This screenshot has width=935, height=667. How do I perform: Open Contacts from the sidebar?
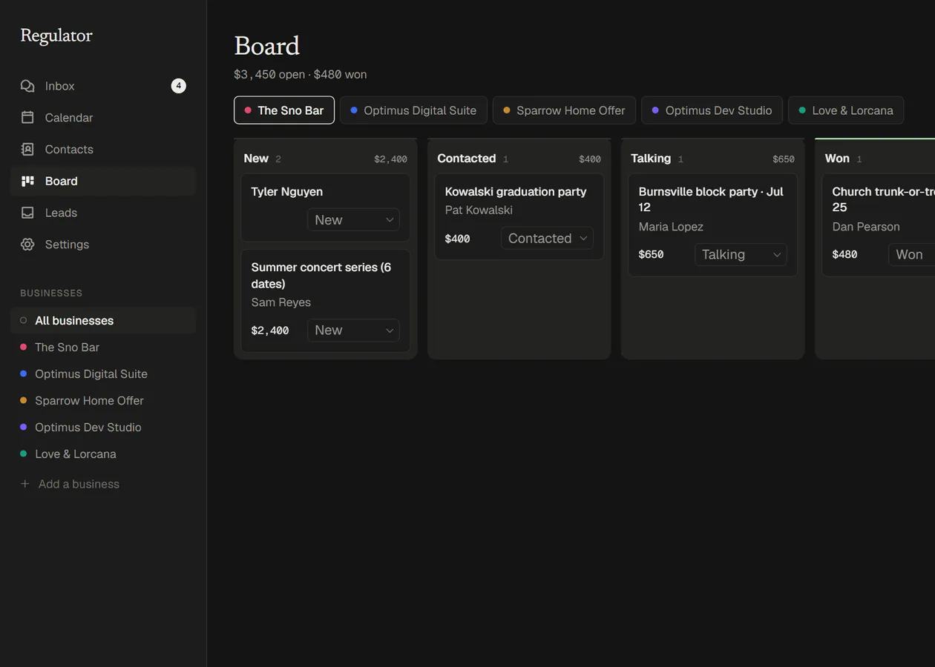[103, 149]
